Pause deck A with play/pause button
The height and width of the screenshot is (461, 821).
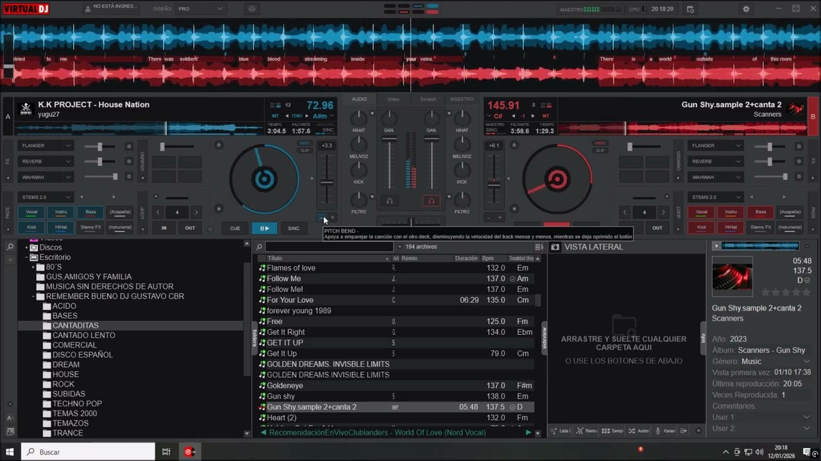tap(264, 228)
